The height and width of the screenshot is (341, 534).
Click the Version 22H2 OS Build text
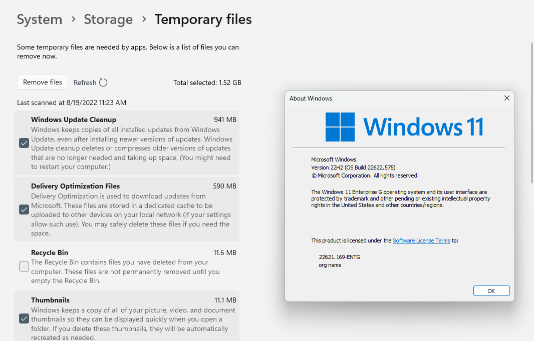pyautogui.click(x=353, y=167)
